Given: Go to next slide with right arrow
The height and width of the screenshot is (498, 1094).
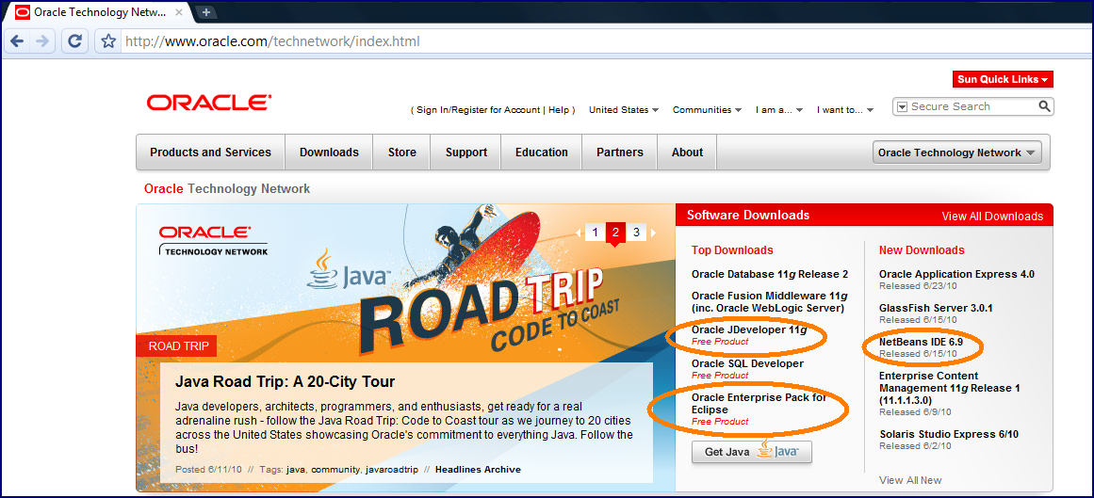Looking at the screenshot, I should tap(652, 233).
